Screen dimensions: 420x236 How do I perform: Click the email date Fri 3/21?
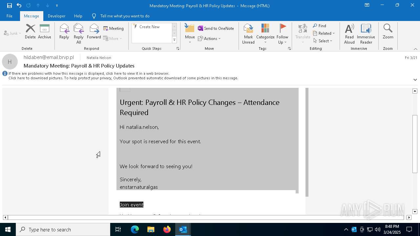(411, 58)
